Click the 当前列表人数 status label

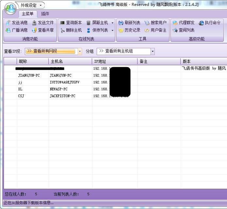click(66, 194)
